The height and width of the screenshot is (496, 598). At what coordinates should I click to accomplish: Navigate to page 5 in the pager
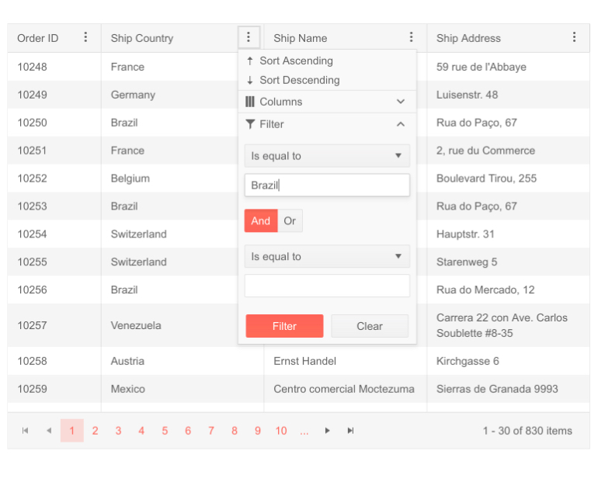[x=165, y=431]
